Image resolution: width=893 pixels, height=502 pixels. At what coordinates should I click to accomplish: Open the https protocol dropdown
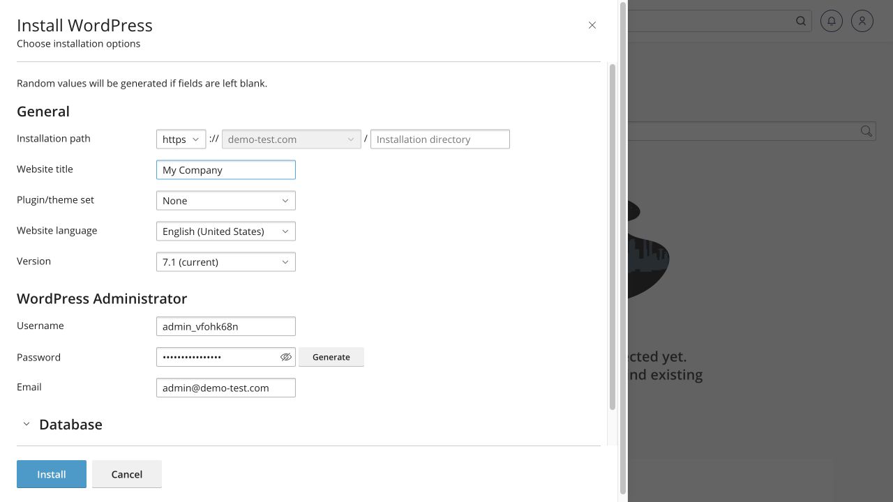[181, 139]
